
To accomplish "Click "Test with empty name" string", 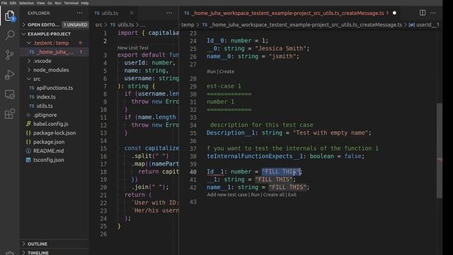I will coord(331,133).
